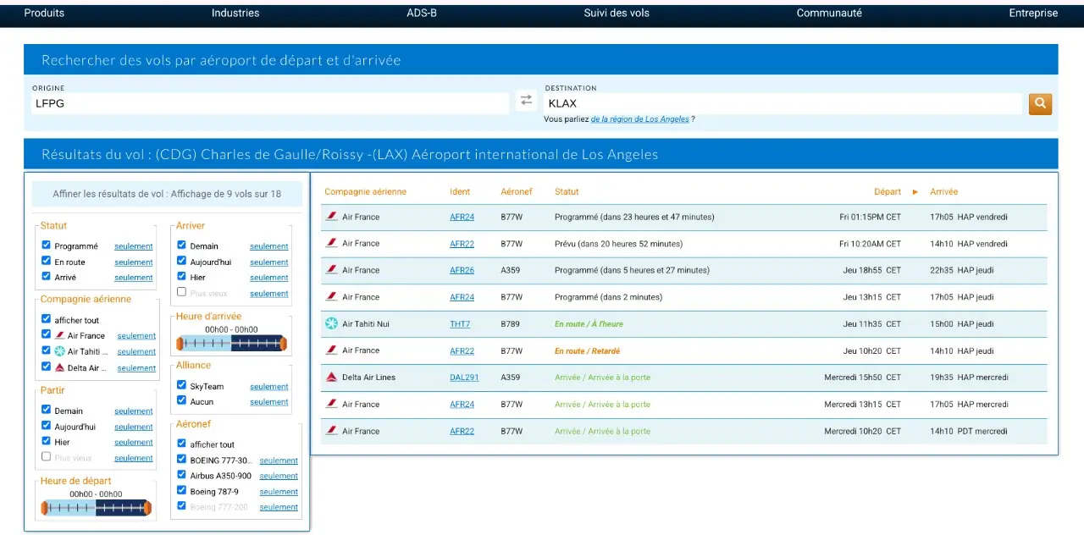Click 'Prévu (dans 20 heures 52 minutes)' status
The width and height of the screenshot is (1084, 535).
point(618,244)
